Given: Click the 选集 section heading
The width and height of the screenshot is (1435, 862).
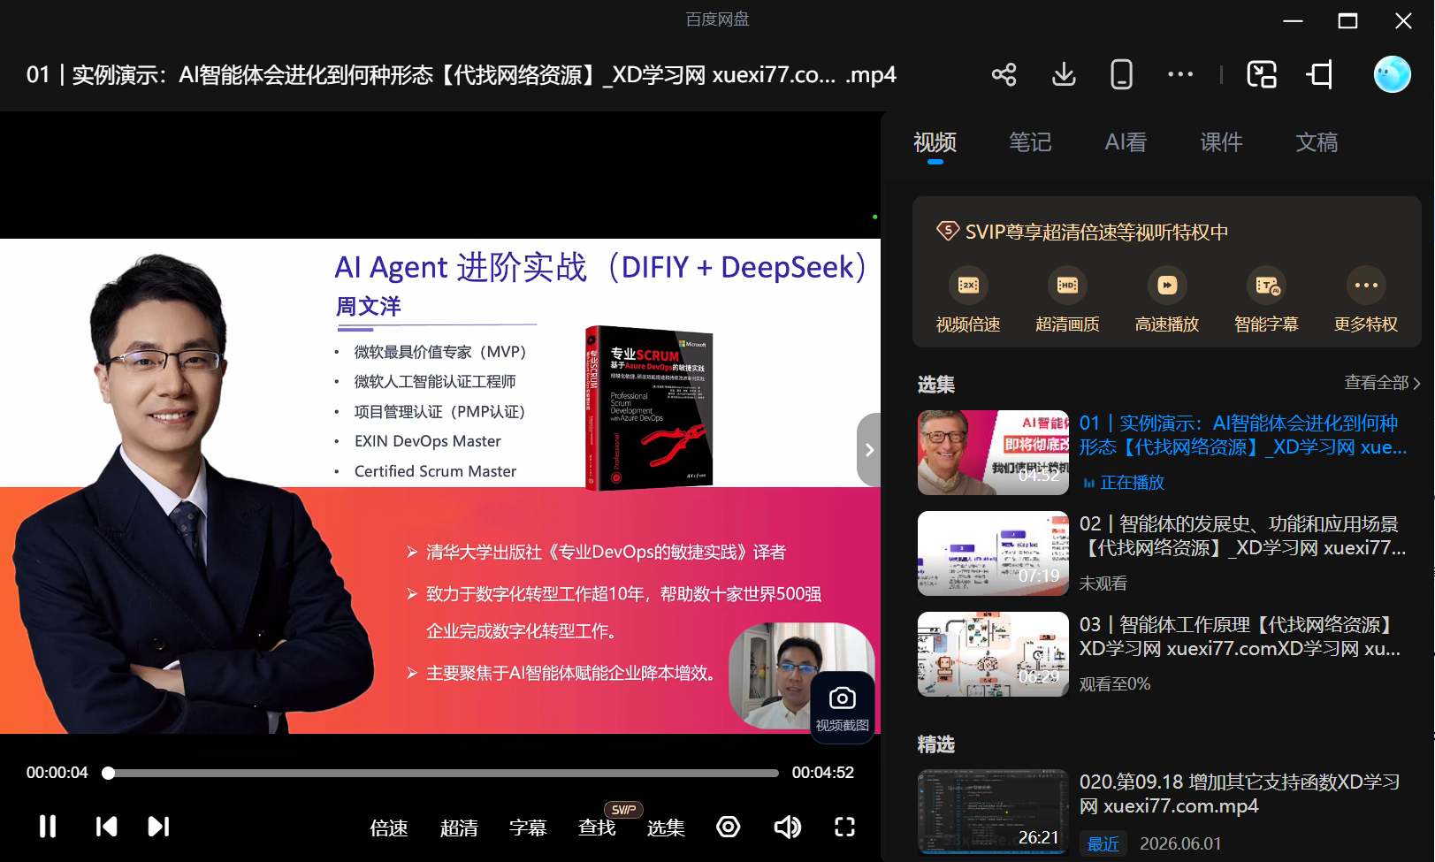Looking at the screenshot, I should pyautogui.click(x=935, y=385).
